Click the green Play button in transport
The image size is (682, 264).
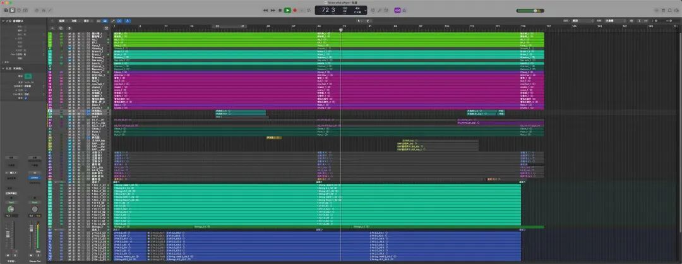287,10
